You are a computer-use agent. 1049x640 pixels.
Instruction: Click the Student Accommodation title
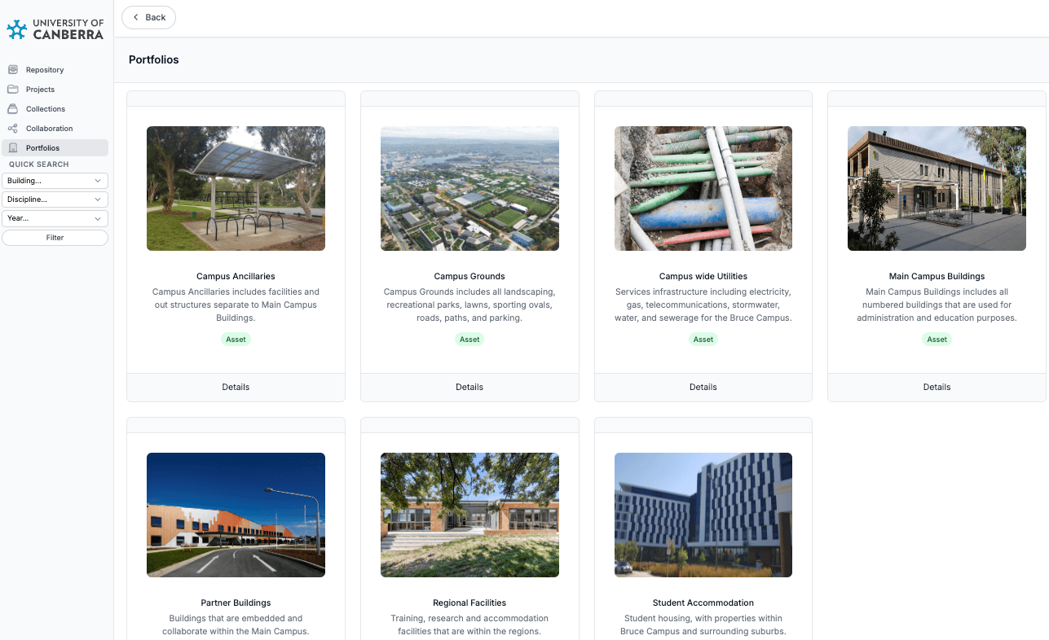(703, 603)
